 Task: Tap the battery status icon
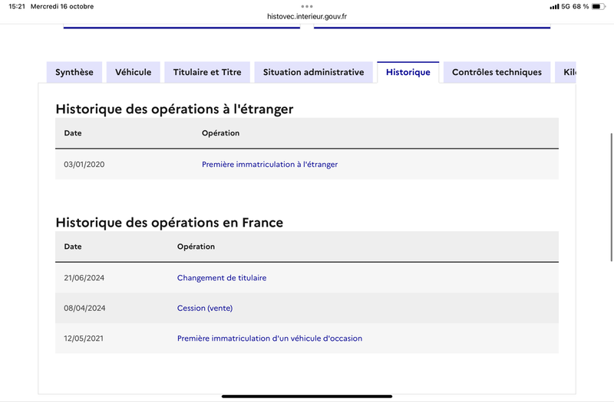click(599, 6)
